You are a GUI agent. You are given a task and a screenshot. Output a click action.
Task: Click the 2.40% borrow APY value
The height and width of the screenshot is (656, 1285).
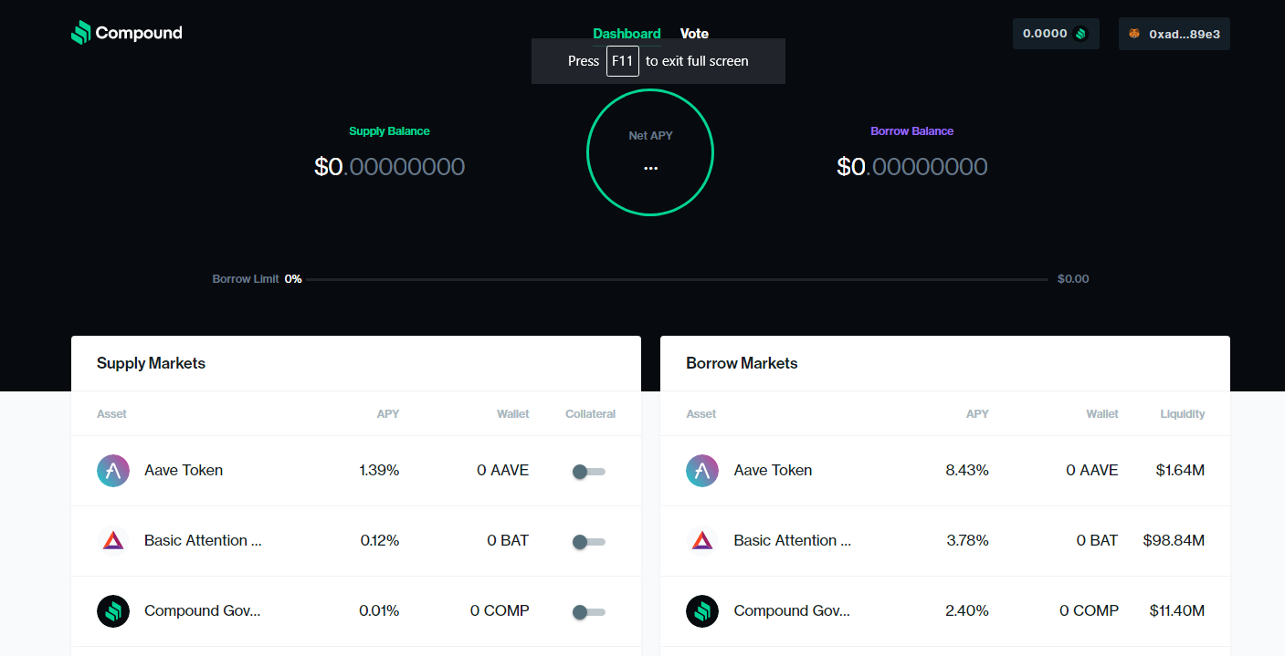[x=967, y=611]
